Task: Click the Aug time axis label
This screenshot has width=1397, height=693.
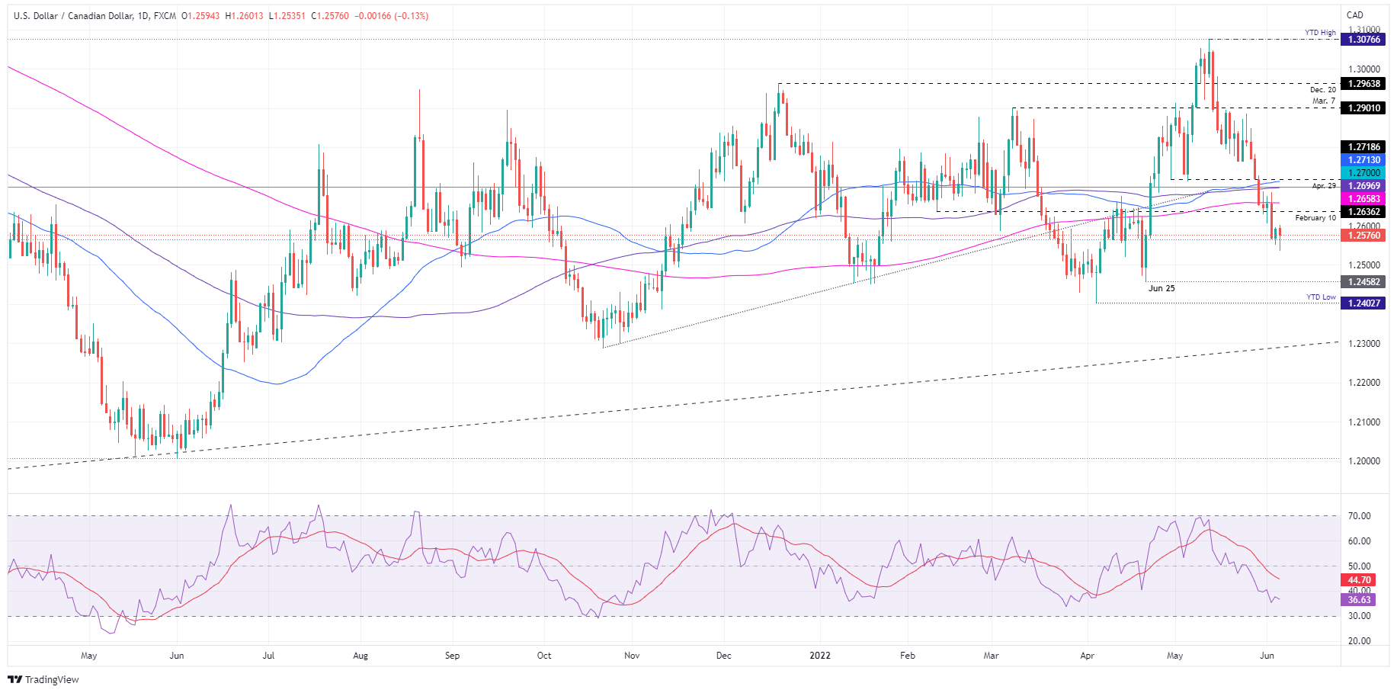Action: point(360,656)
